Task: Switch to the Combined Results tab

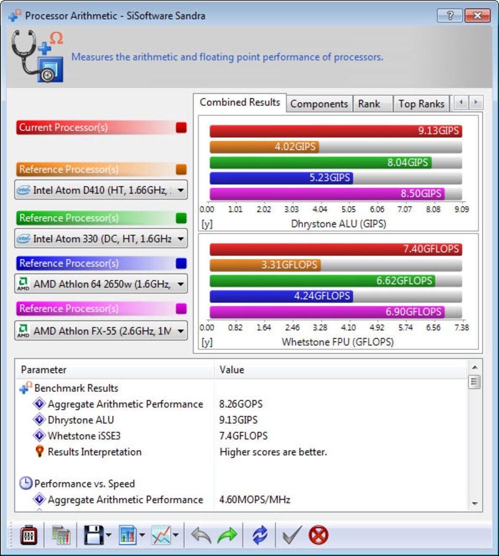Action: pyautogui.click(x=240, y=103)
